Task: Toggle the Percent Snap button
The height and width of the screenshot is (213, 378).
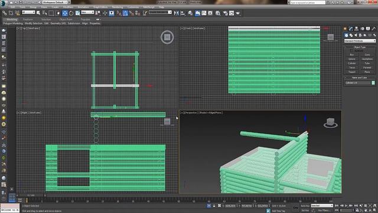Action: [x=131, y=13]
